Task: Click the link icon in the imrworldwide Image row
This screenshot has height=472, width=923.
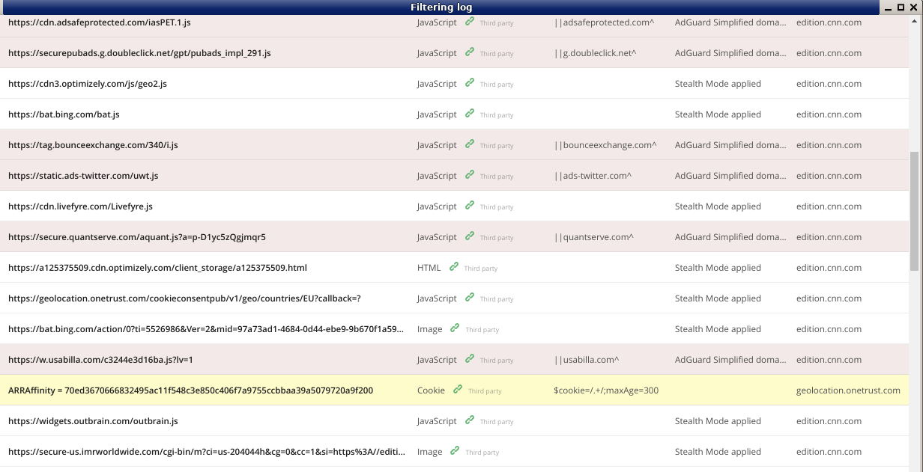Action: [x=455, y=451]
